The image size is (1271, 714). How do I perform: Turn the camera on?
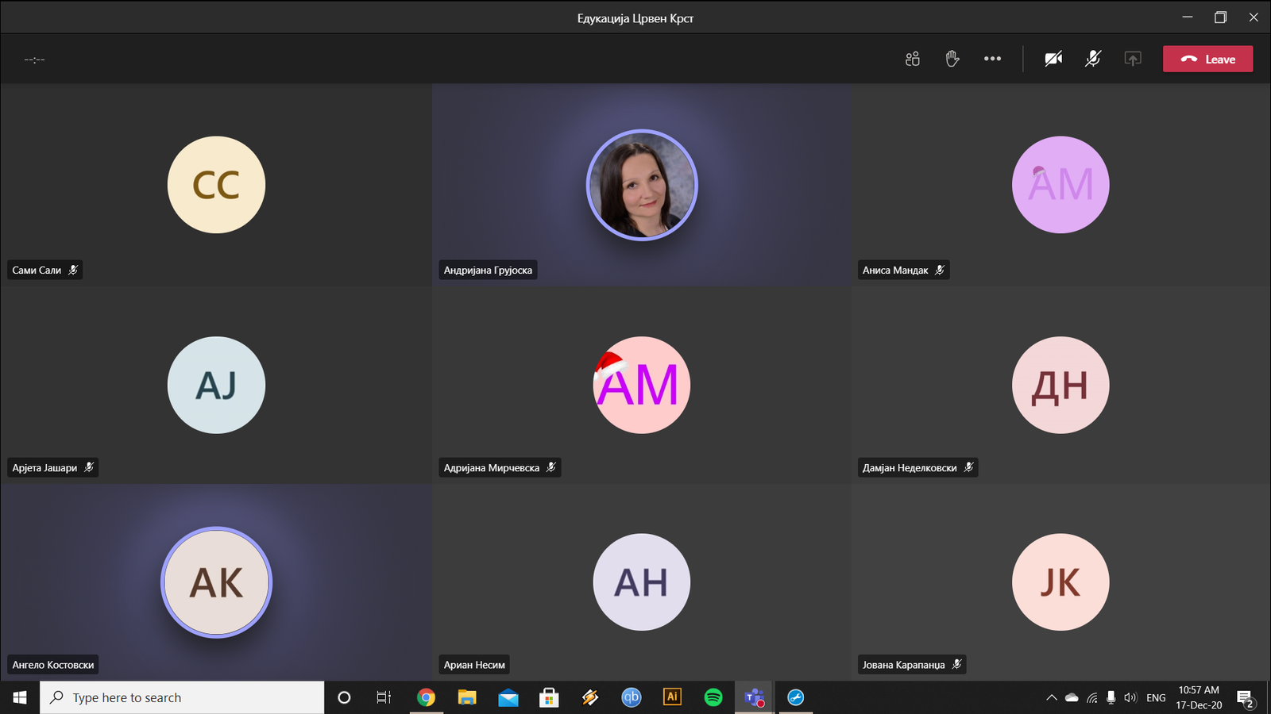[1053, 59]
